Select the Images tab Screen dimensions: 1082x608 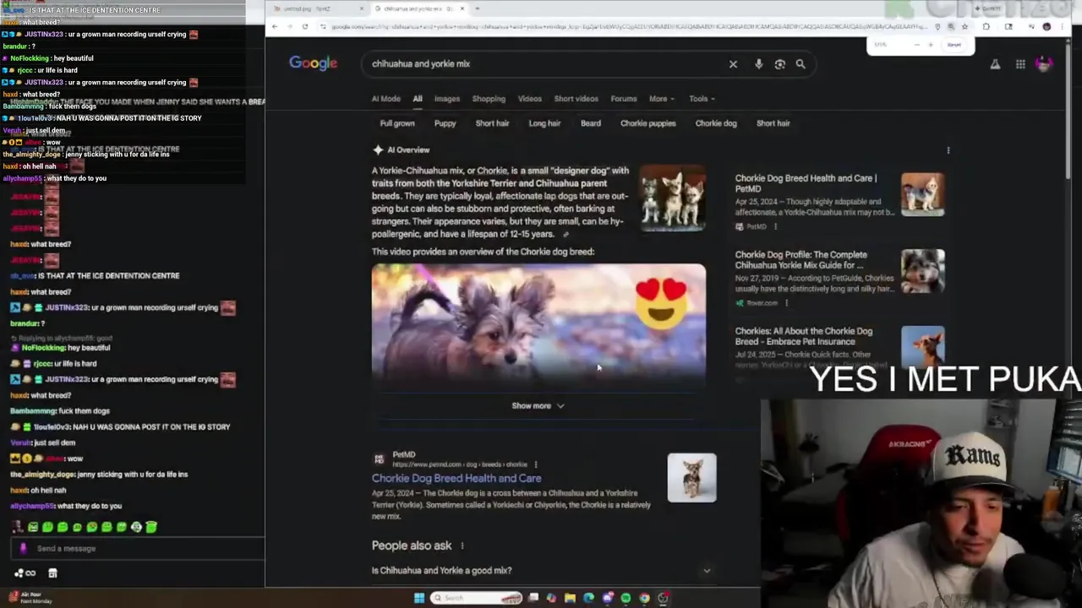pyautogui.click(x=447, y=99)
